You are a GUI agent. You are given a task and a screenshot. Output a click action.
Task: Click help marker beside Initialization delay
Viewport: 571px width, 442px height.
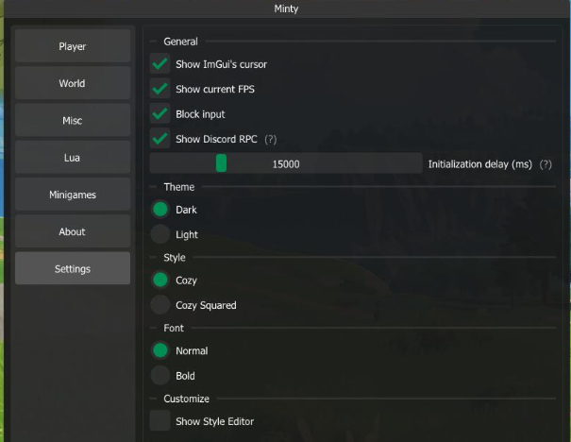click(x=546, y=163)
